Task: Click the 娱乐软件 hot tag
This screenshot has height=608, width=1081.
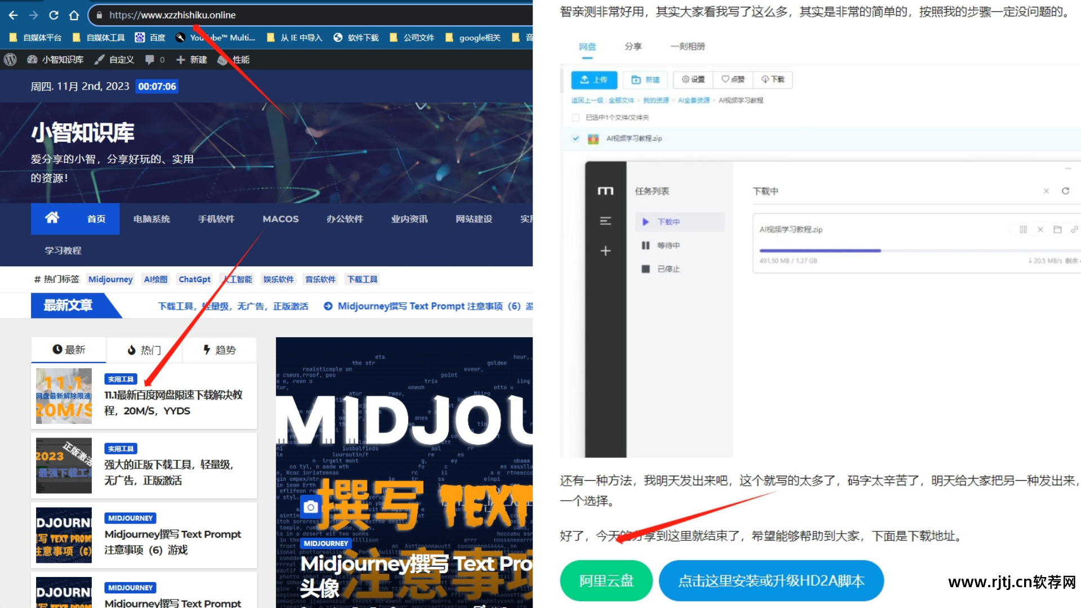Action: tap(279, 279)
